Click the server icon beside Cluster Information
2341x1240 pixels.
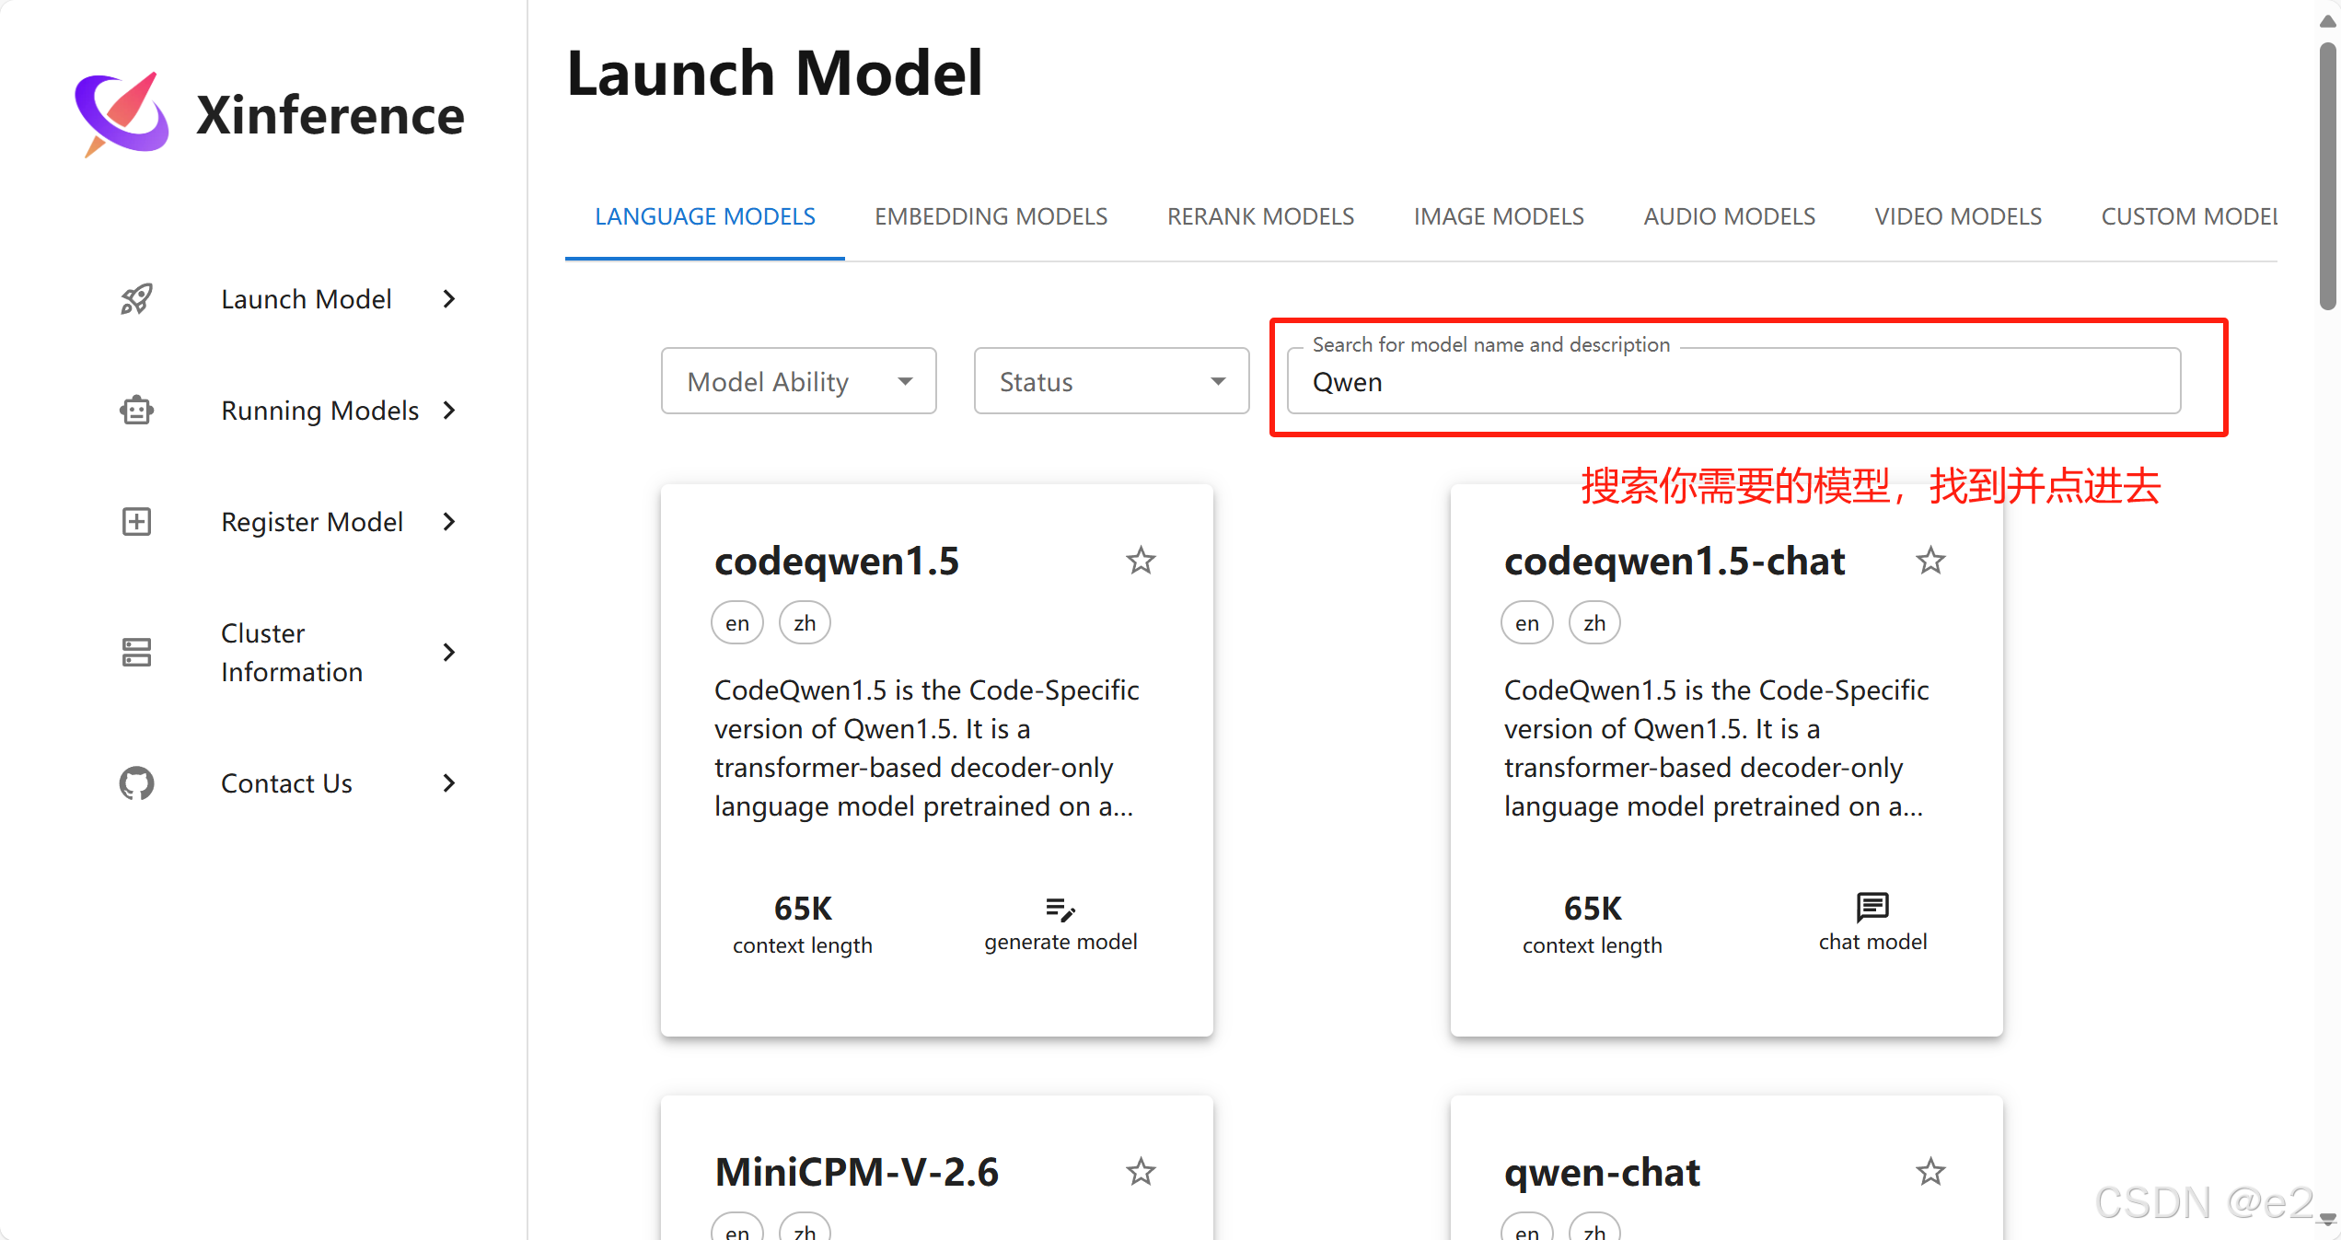[x=136, y=653]
